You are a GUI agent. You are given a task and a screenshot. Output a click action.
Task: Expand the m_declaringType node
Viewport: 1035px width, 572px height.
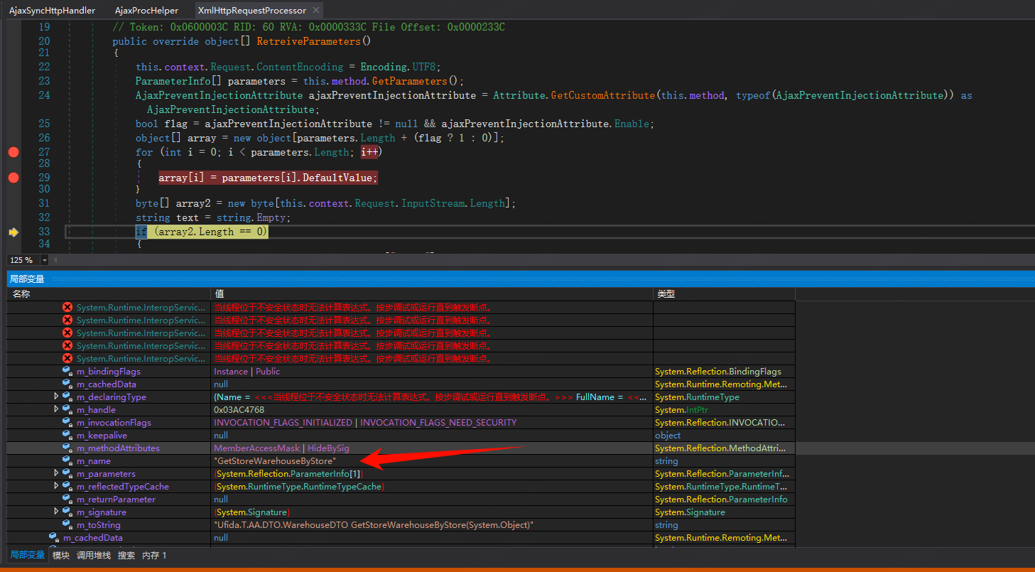(56, 396)
